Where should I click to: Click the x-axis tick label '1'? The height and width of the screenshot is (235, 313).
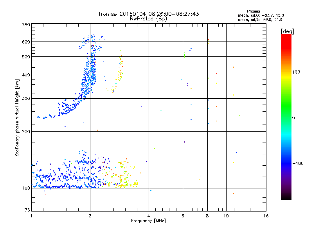point(31,216)
